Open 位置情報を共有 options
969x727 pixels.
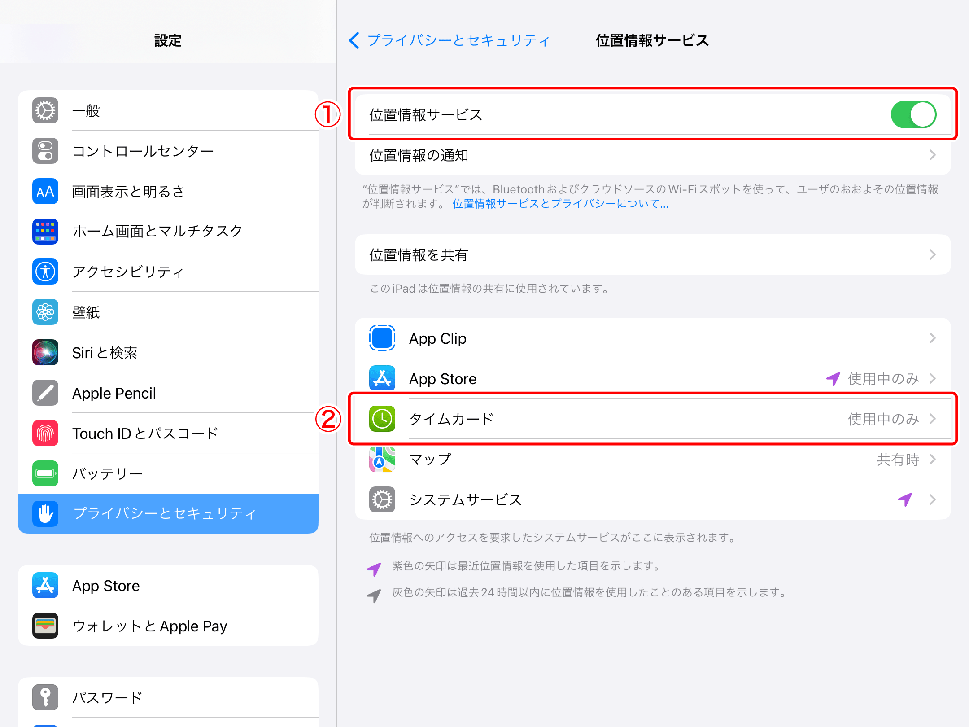click(650, 255)
